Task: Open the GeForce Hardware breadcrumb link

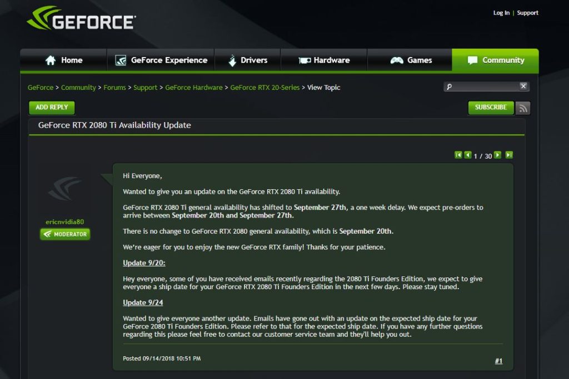Action: point(194,87)
